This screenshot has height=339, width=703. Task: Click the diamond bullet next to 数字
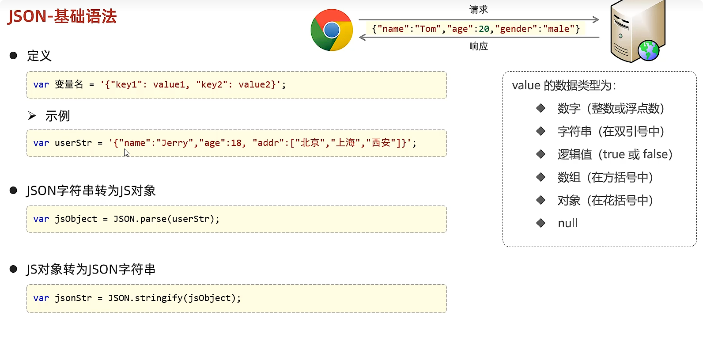540,108
